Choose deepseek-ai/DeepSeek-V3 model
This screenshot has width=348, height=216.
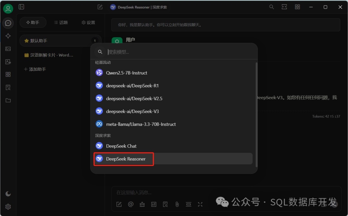[174, 111]
